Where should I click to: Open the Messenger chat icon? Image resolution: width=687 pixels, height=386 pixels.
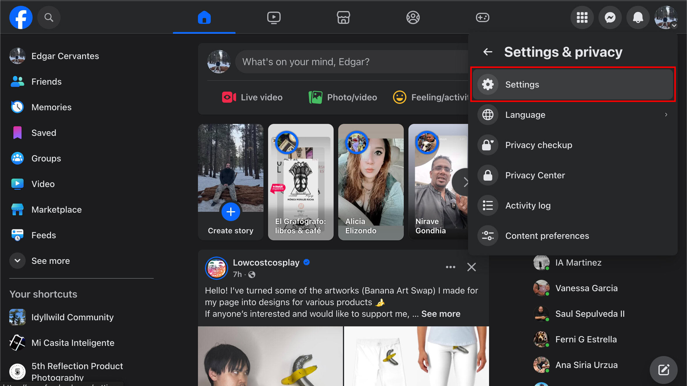tap(610, 17)
